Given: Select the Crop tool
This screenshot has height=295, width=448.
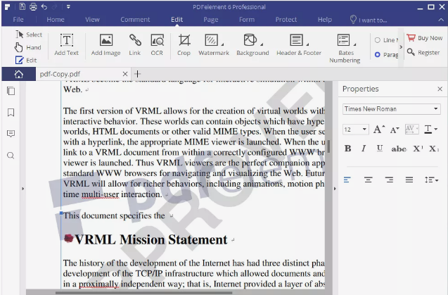Looking at the screenshot, I should click(184, 44).
